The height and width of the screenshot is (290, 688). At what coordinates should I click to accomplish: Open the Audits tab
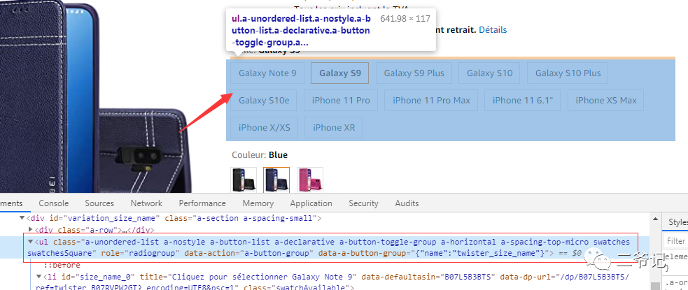[407, 203]
